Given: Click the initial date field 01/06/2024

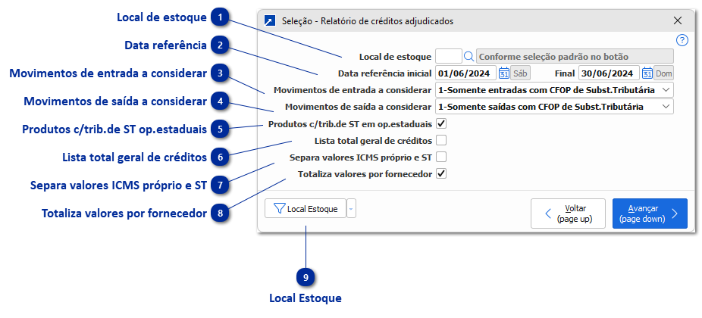Looking at the screenshot, I should tap(465, 73).
